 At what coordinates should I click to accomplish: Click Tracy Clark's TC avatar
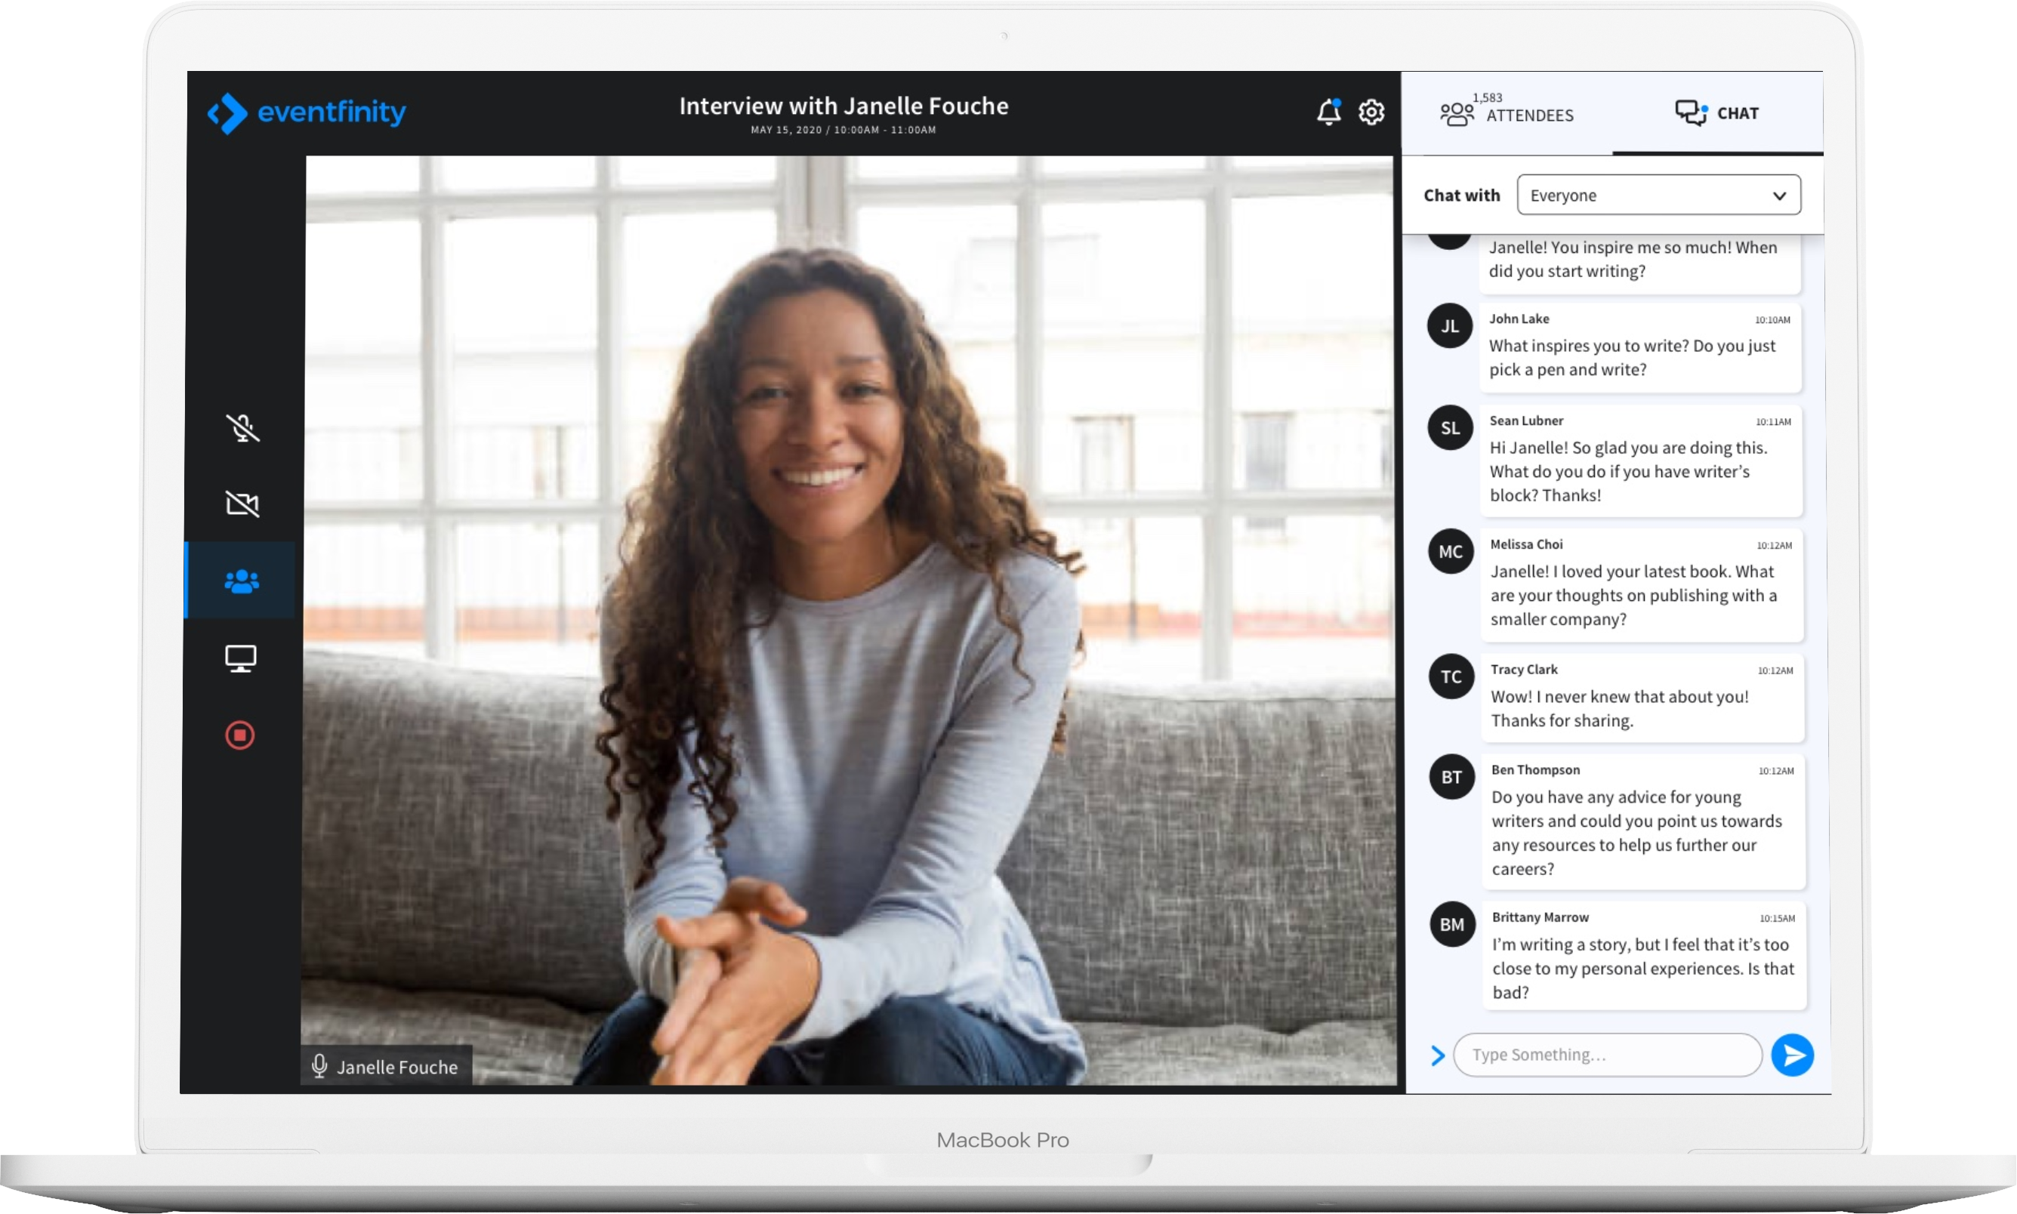(x=1451, y=676)
